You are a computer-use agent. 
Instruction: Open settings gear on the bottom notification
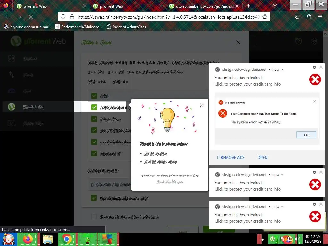[x=315, y=204]
